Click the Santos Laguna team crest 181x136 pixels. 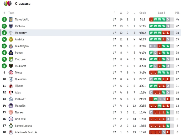pyautogui.click(x=11, y=125)
